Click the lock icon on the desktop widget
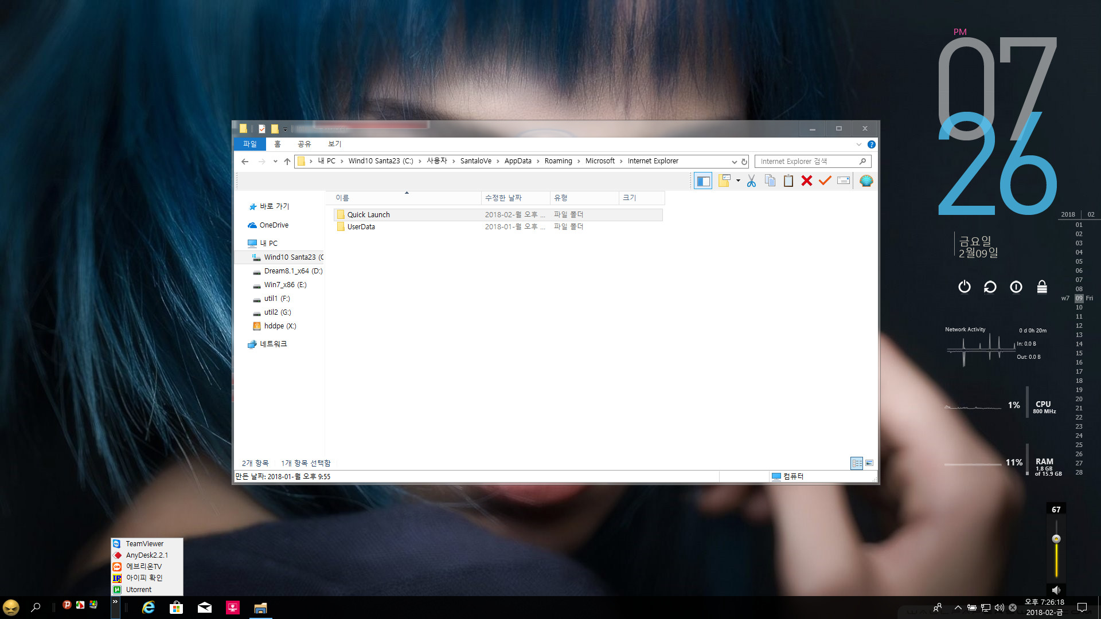Image resolution: width=1101 pixels, height=619 pixels. [x=1042, y=287]
